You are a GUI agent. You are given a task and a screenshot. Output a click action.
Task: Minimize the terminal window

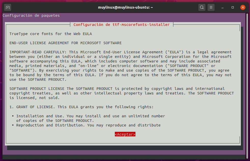(223, 7)
